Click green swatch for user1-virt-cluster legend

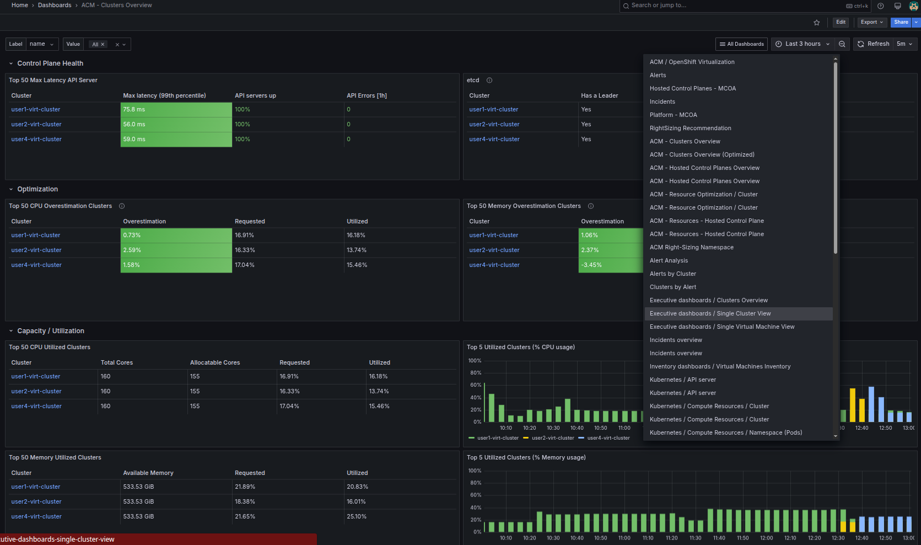pyautogui.click(x=471, y=438)
